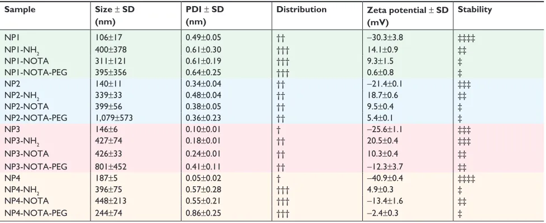This screenshot has width=546, height=223.
Task: Select the NP4-NOTA sample label
Action: tap(26, 201)
